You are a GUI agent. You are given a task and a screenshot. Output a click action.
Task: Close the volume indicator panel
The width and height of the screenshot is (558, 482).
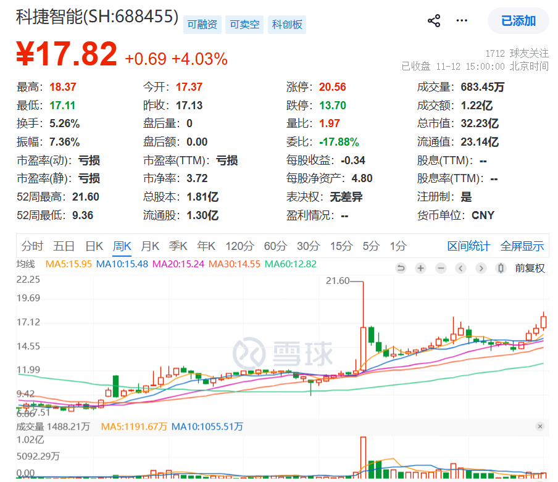coord(540,426)
